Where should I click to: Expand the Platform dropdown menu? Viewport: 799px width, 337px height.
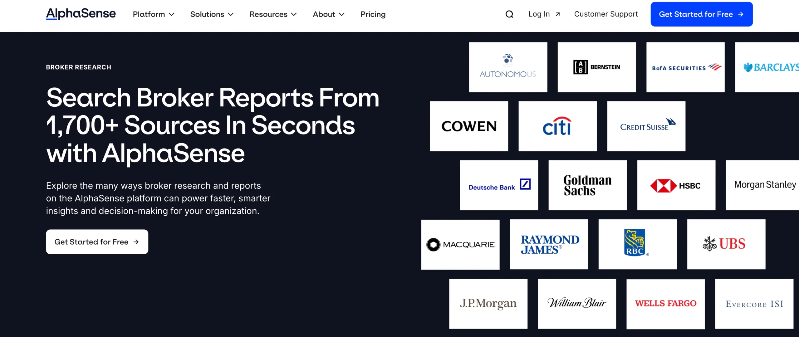point(154,14)
